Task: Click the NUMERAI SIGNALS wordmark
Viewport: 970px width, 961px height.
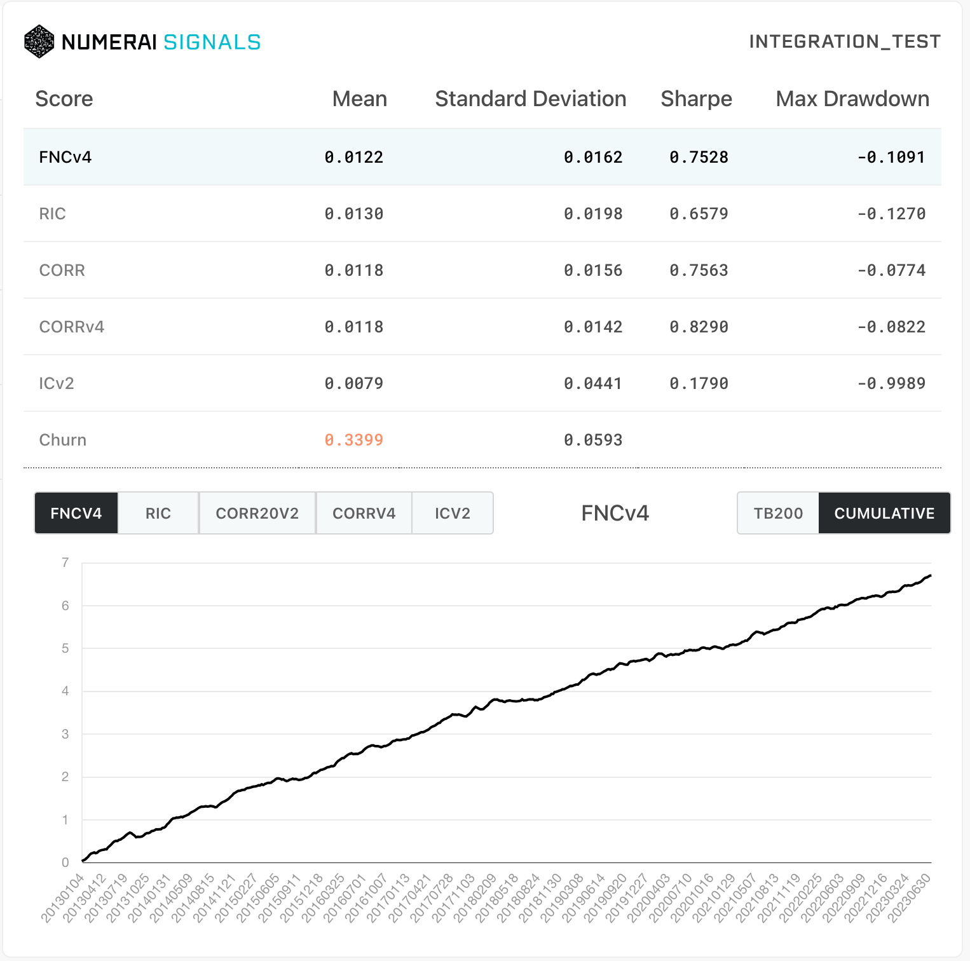Action: coord(161,42)
